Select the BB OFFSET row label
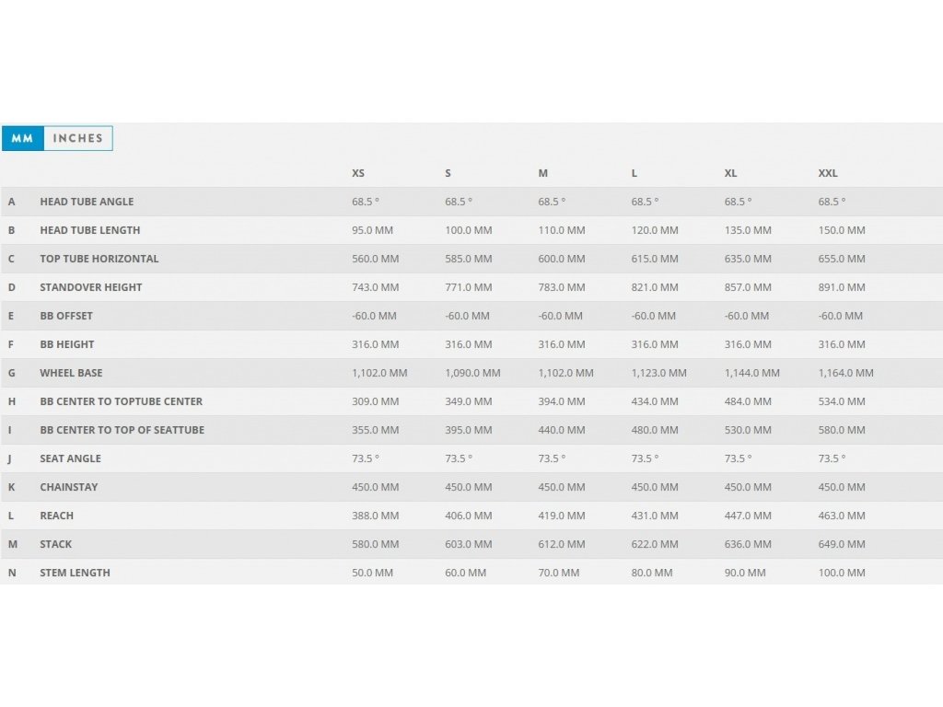This screenshot has width=943, height=707. [66, 316]
